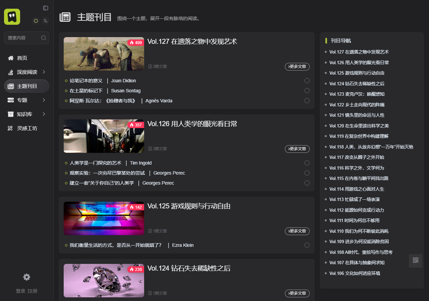429x301 pixels.
Task: Expand the 知识库 submenu chevron
Action: 44,114
